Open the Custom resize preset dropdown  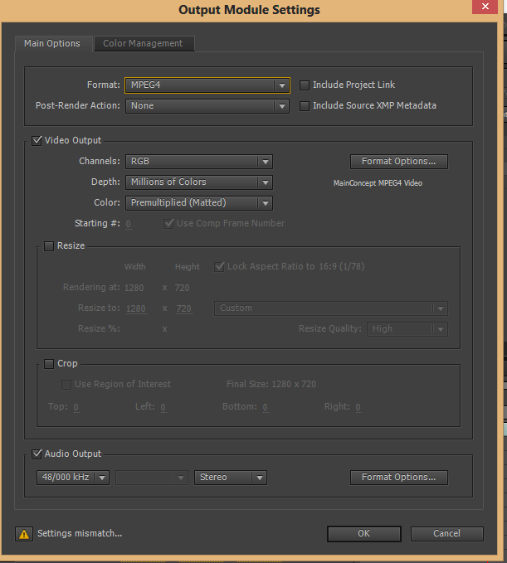click(331, 308)
